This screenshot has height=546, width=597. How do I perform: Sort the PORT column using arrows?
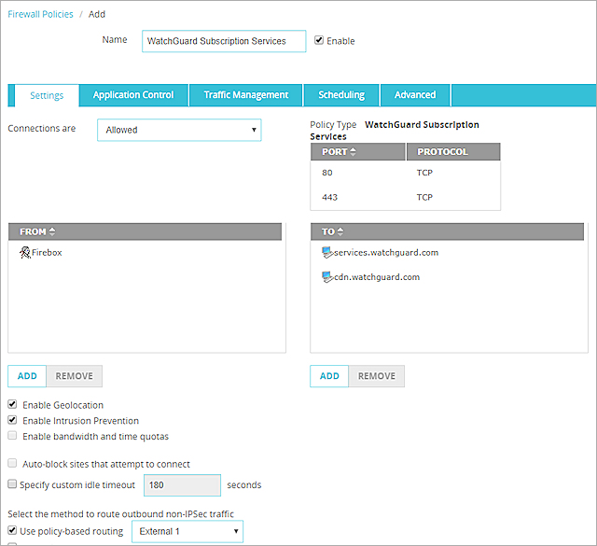354,151
